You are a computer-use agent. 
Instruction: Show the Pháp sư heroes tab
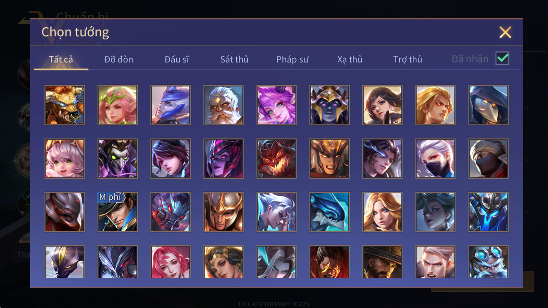[x=292, y=60]
